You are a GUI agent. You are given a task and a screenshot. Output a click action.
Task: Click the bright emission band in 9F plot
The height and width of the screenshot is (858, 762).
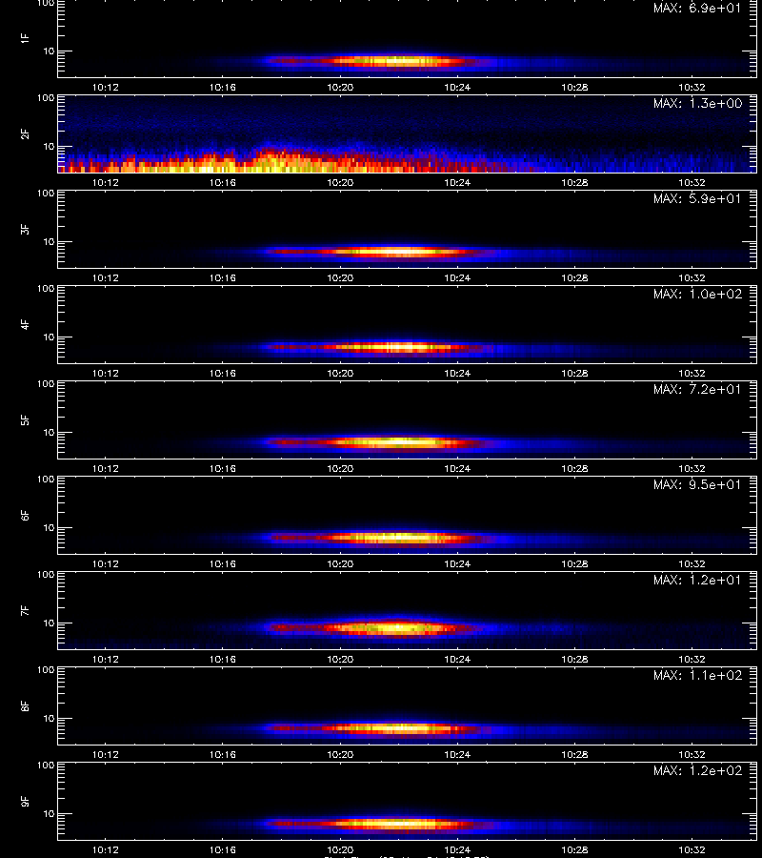(x=383, y=824)
